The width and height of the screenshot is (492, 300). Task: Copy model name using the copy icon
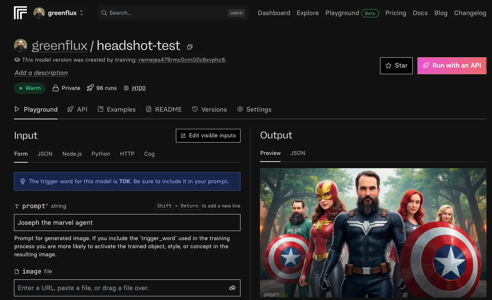[190, 47]
